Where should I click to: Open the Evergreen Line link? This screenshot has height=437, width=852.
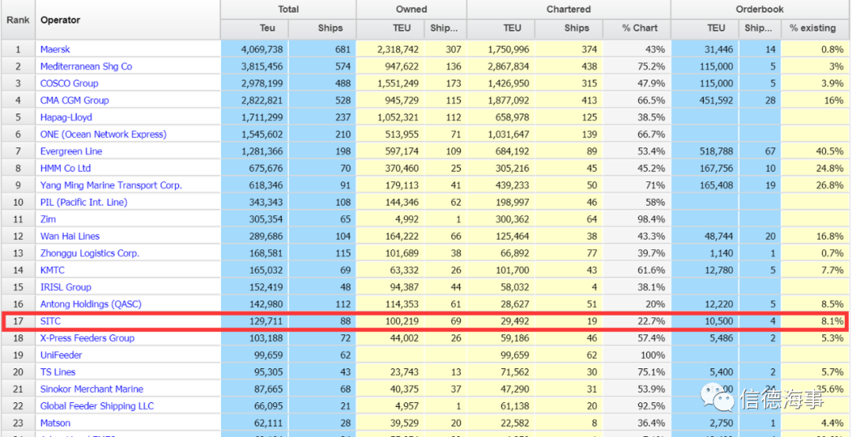(71, 151)
